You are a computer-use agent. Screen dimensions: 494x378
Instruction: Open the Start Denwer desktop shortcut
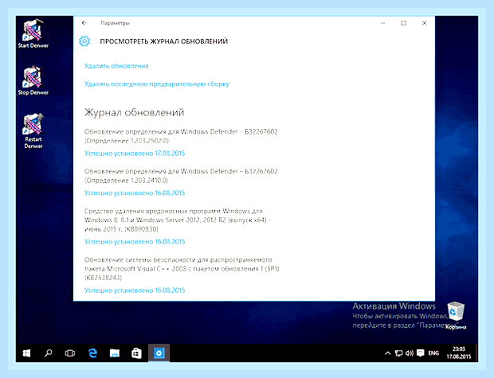pyautogui.click(x=33, y=33)
